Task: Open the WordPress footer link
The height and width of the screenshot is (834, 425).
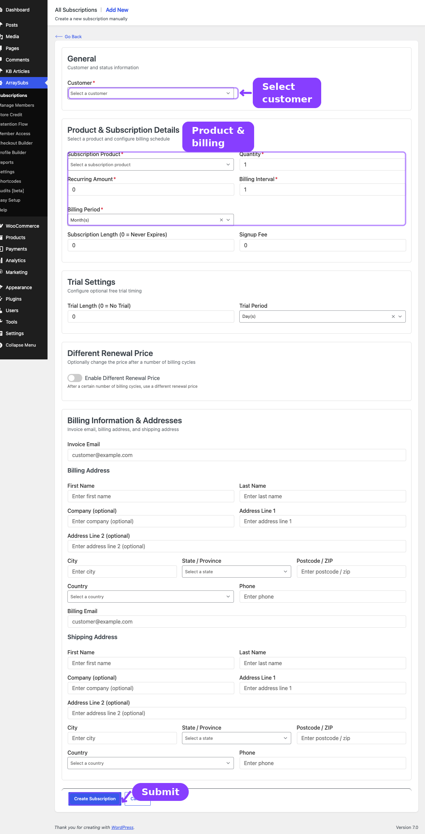Action: (x=122, y=827)
